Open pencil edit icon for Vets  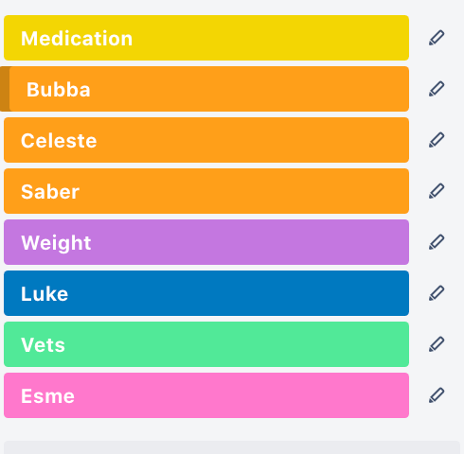437,344
